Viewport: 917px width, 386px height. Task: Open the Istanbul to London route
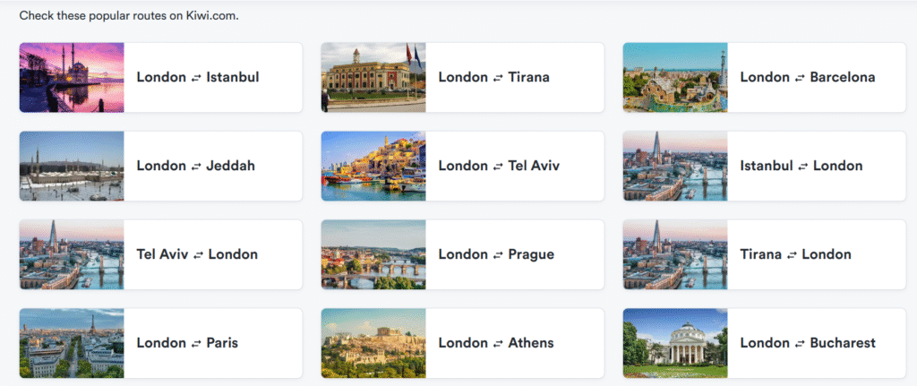pos(801,166)
